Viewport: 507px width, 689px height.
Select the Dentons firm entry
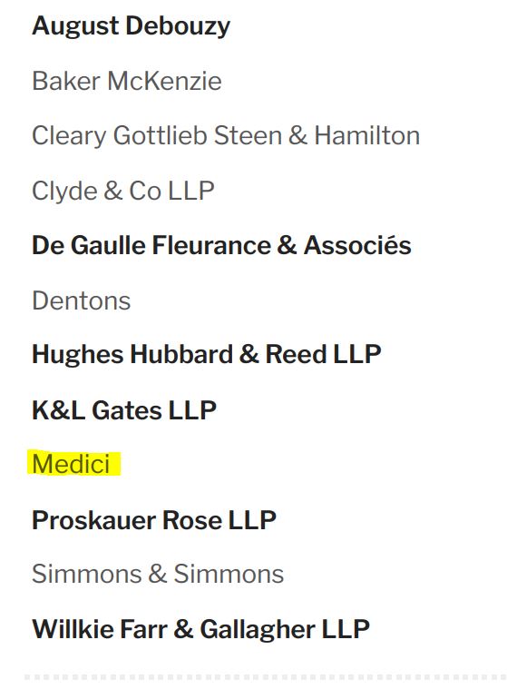pyautogui.click(x=82, y=300)
